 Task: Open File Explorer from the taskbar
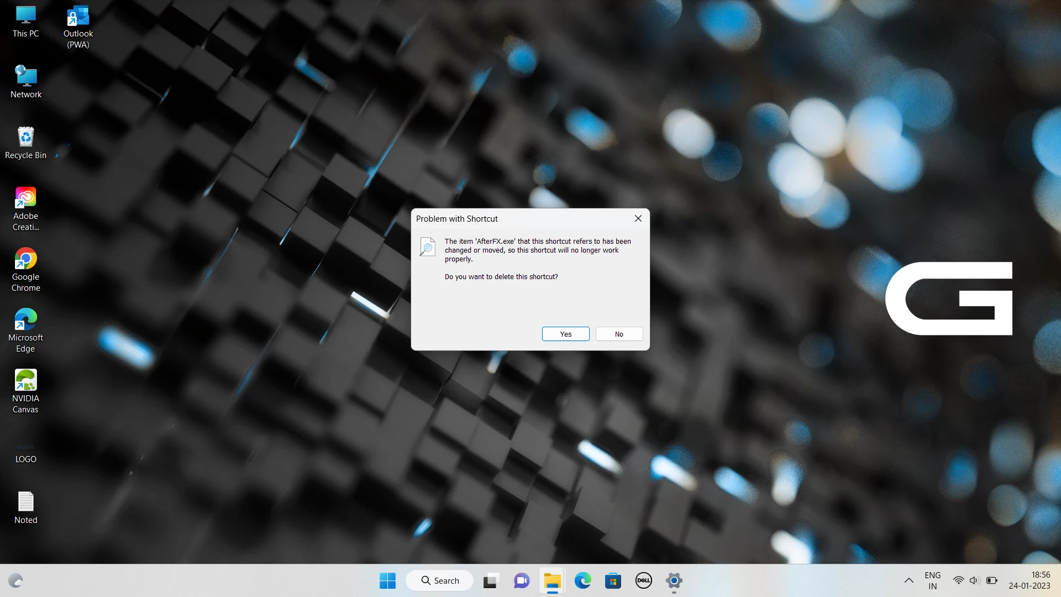[552, 580]
